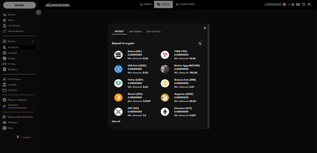Close the deposit dialog
Viewport: 317px width, 153px height.
204,28
